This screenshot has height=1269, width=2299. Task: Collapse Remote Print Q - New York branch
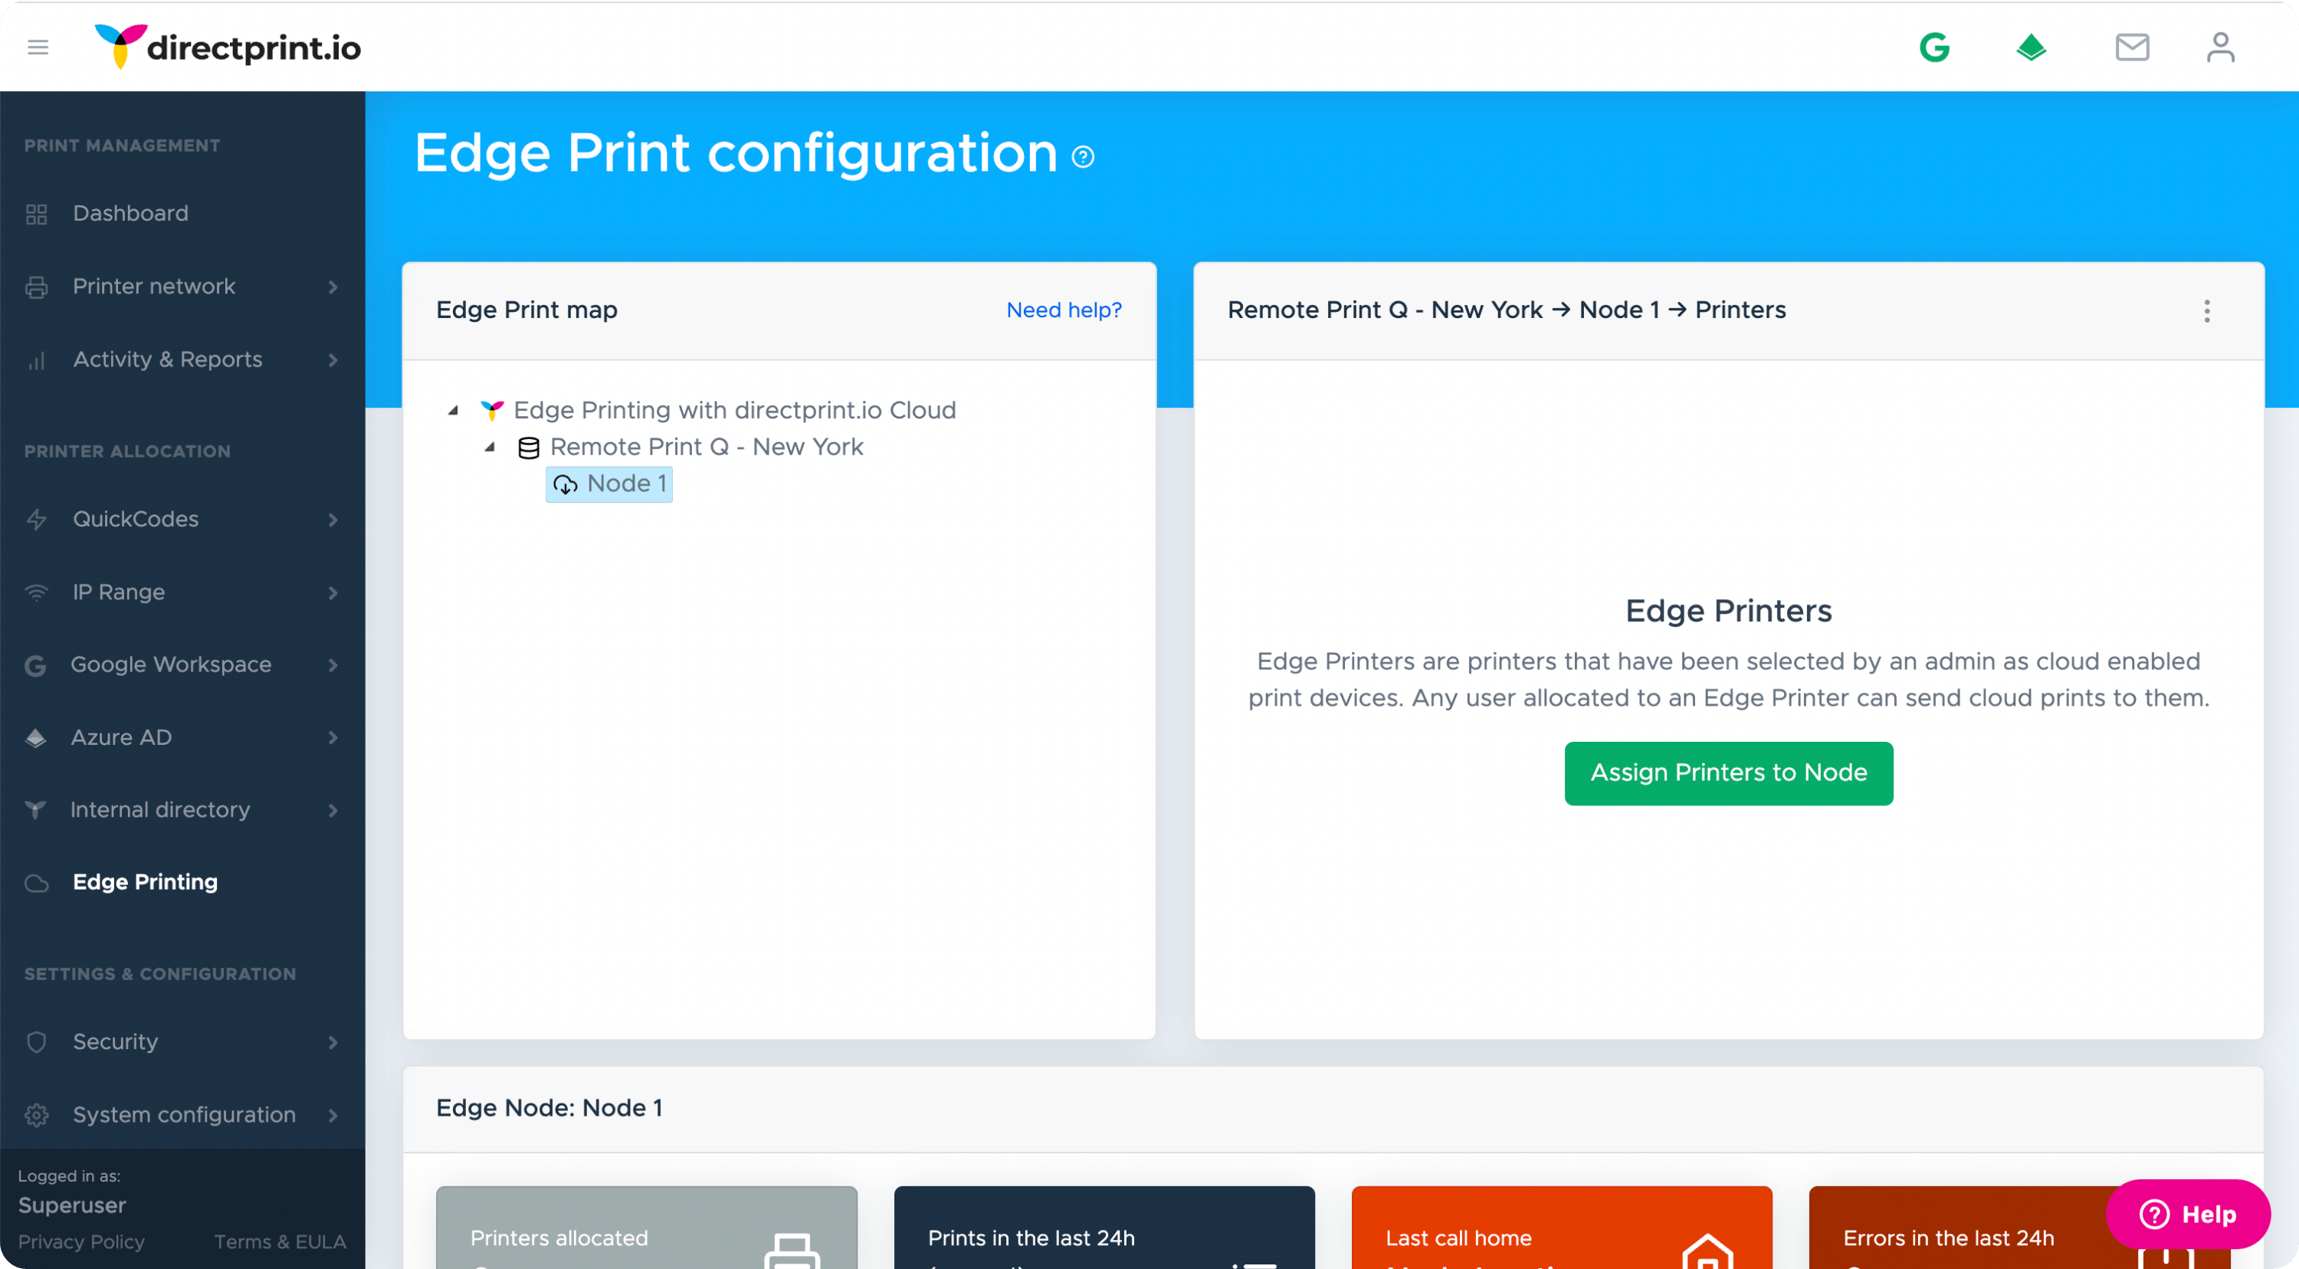pyautogui.click(x=490, y=446)
